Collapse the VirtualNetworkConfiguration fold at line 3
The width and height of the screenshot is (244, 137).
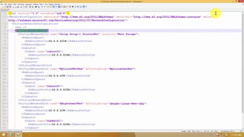click(8, 24)
